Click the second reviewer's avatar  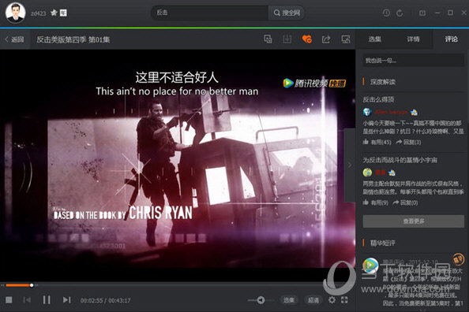(x=367, y=173)
